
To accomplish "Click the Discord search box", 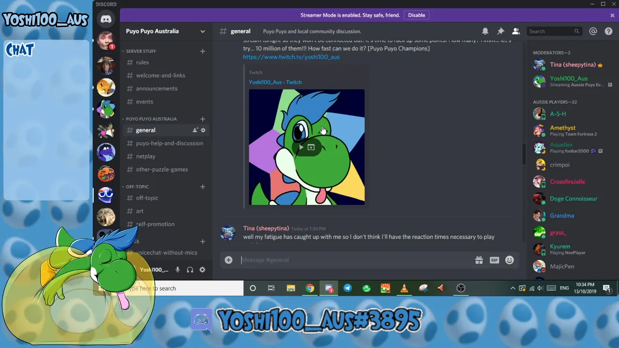I will [x=553, y=31].
